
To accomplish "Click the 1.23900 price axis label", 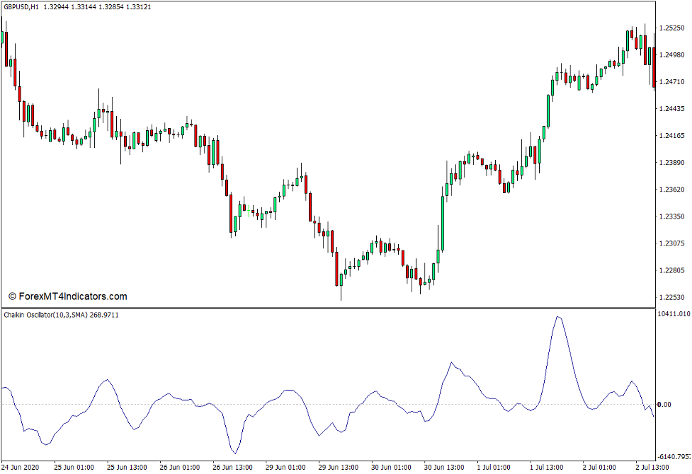I will (x=671, y=161).
